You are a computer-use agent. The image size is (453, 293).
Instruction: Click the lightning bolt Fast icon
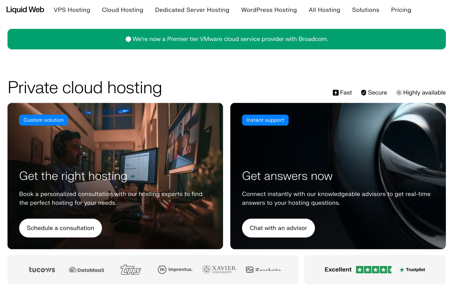coord(336,92)
